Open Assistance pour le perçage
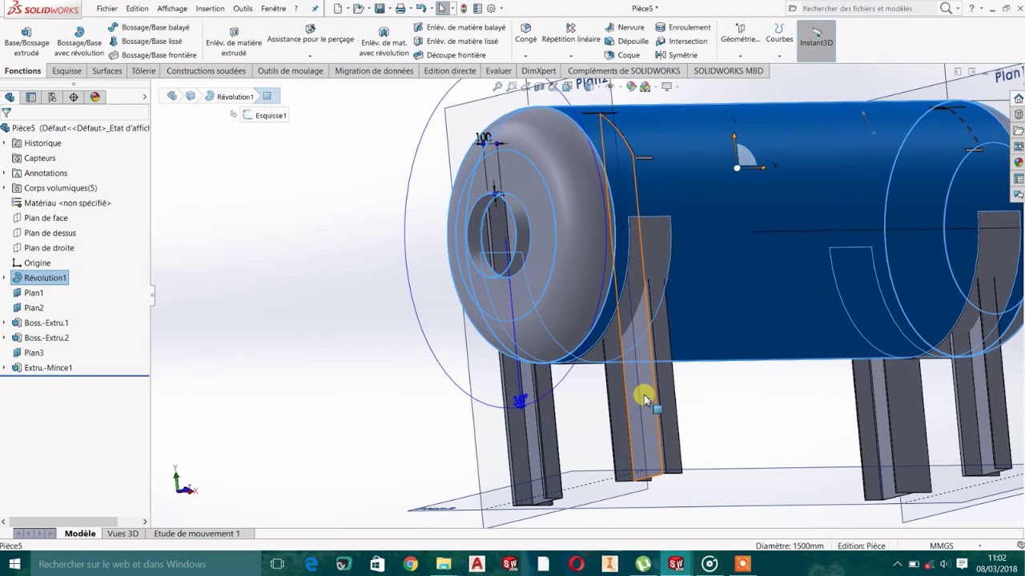 coord(311,34)
